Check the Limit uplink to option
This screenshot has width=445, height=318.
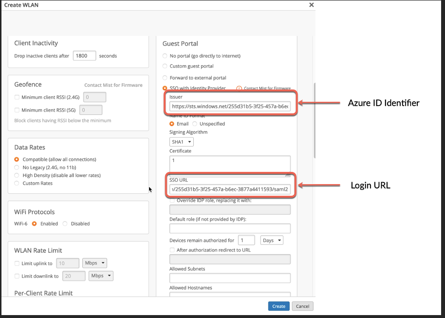18,263
